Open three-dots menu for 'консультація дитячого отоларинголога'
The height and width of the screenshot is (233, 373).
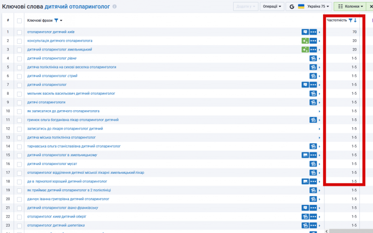tap(313, 41)
